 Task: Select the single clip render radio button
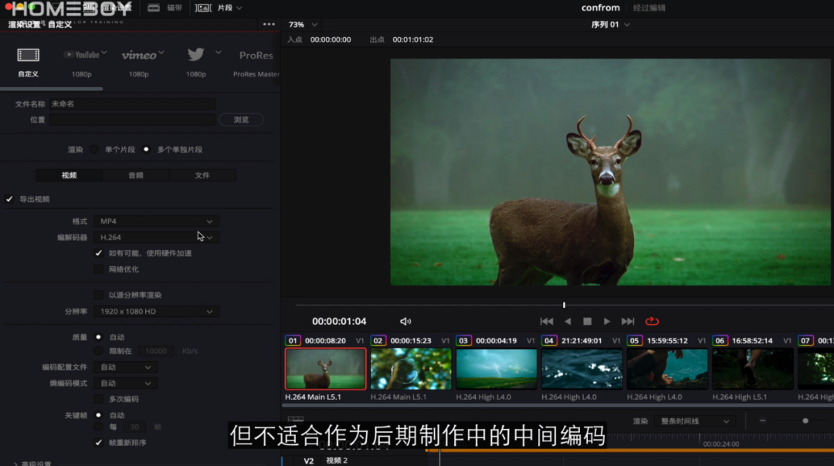94,149
